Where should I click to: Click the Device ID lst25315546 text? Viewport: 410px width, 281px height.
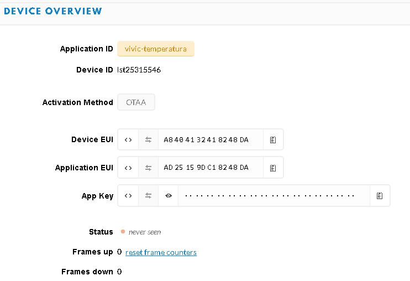[x=139, y=70]
